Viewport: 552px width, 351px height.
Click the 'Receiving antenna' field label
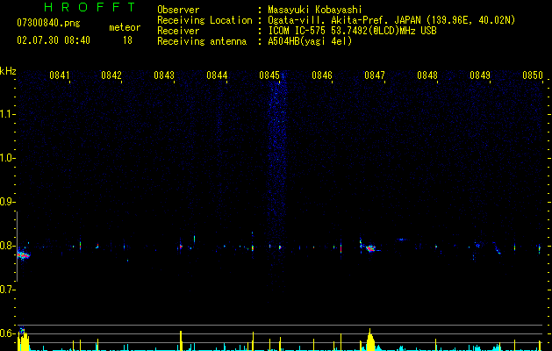[x=202, y=41]
